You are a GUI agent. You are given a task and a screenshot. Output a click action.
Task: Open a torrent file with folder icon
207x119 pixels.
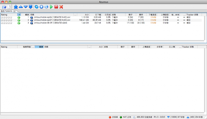[4, 7]
